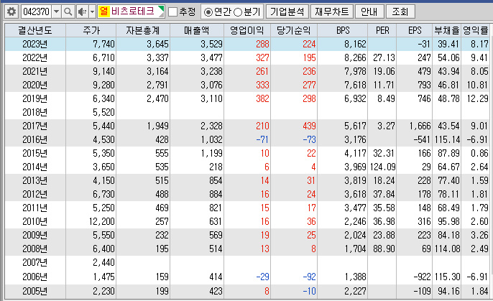Click the yellow 열 badge icon

coord(103,11)
